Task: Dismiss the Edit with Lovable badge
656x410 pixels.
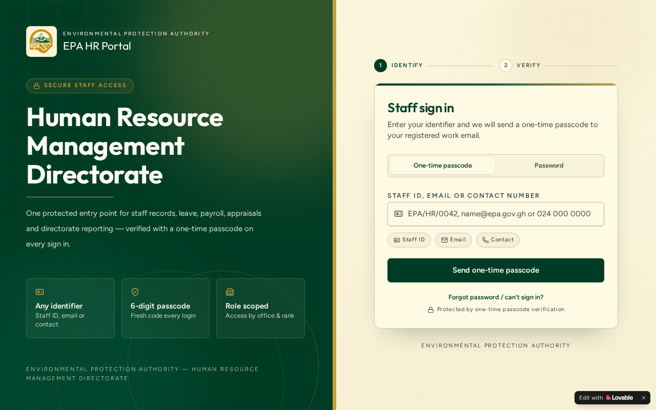Action: pyautogui.click(x=644, y=398)
